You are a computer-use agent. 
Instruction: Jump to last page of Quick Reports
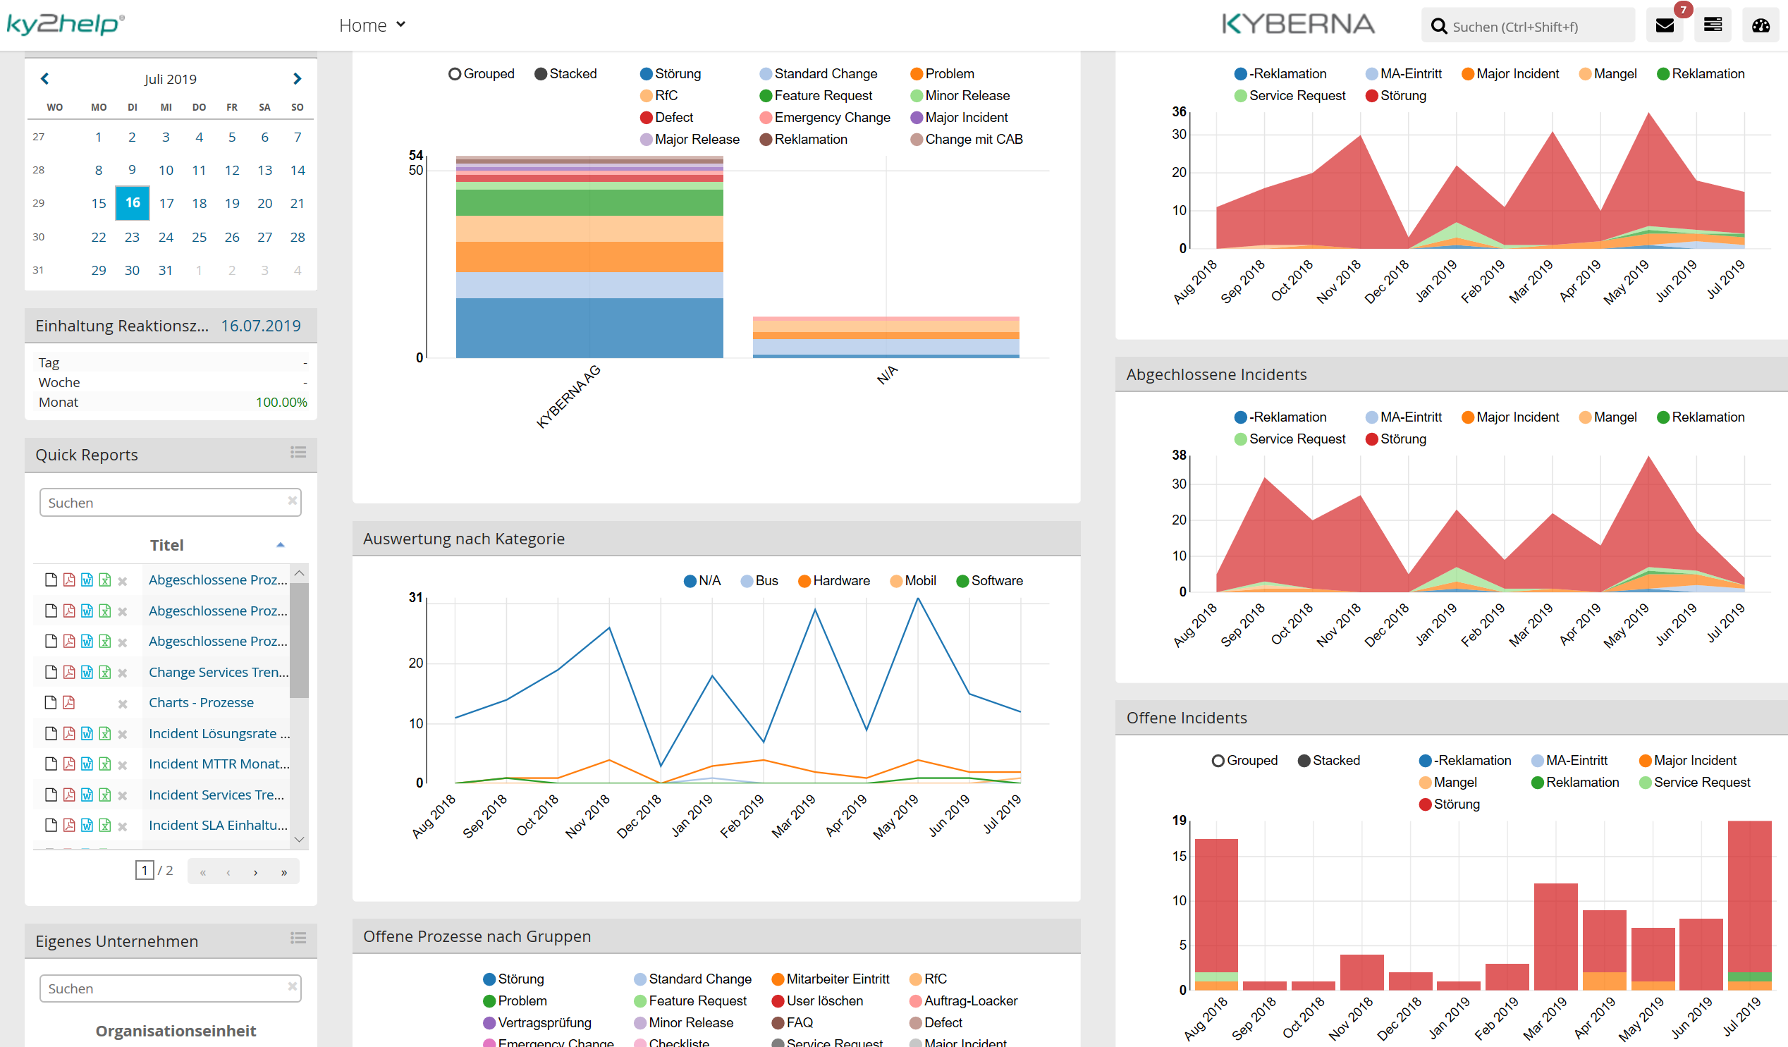pyautogui.click(x=284, y=871)
